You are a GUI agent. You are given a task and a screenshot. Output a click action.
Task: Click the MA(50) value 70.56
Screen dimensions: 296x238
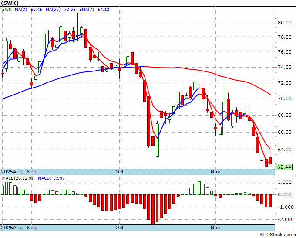70,10
